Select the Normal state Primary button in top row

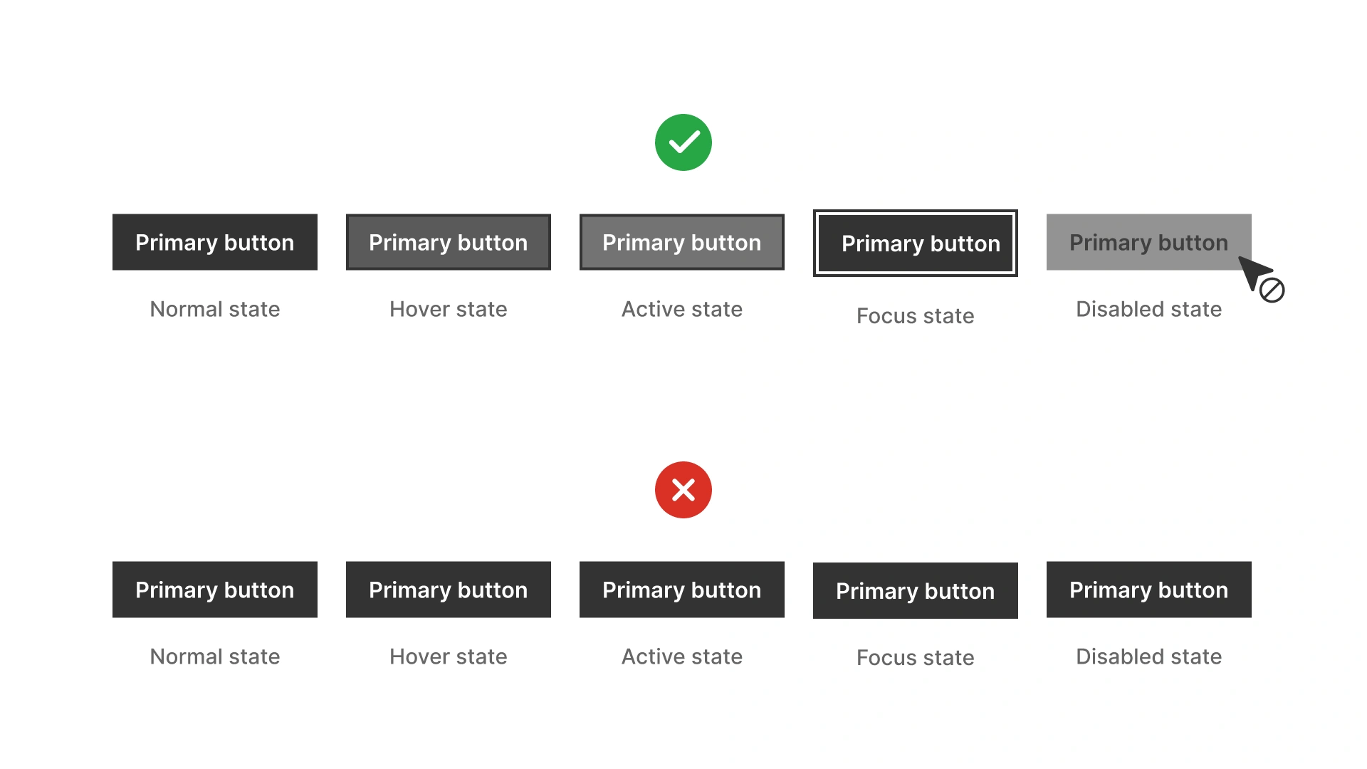215,242
